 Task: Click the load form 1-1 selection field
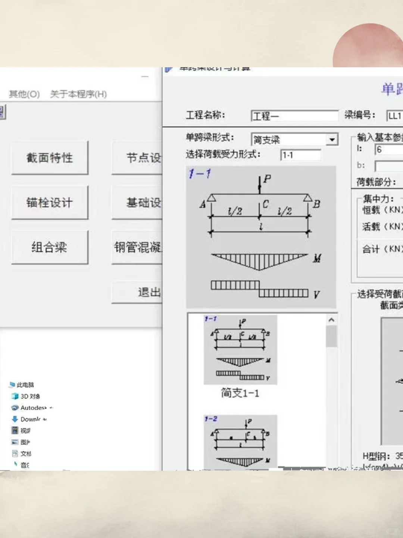click(x=301, y=155)
